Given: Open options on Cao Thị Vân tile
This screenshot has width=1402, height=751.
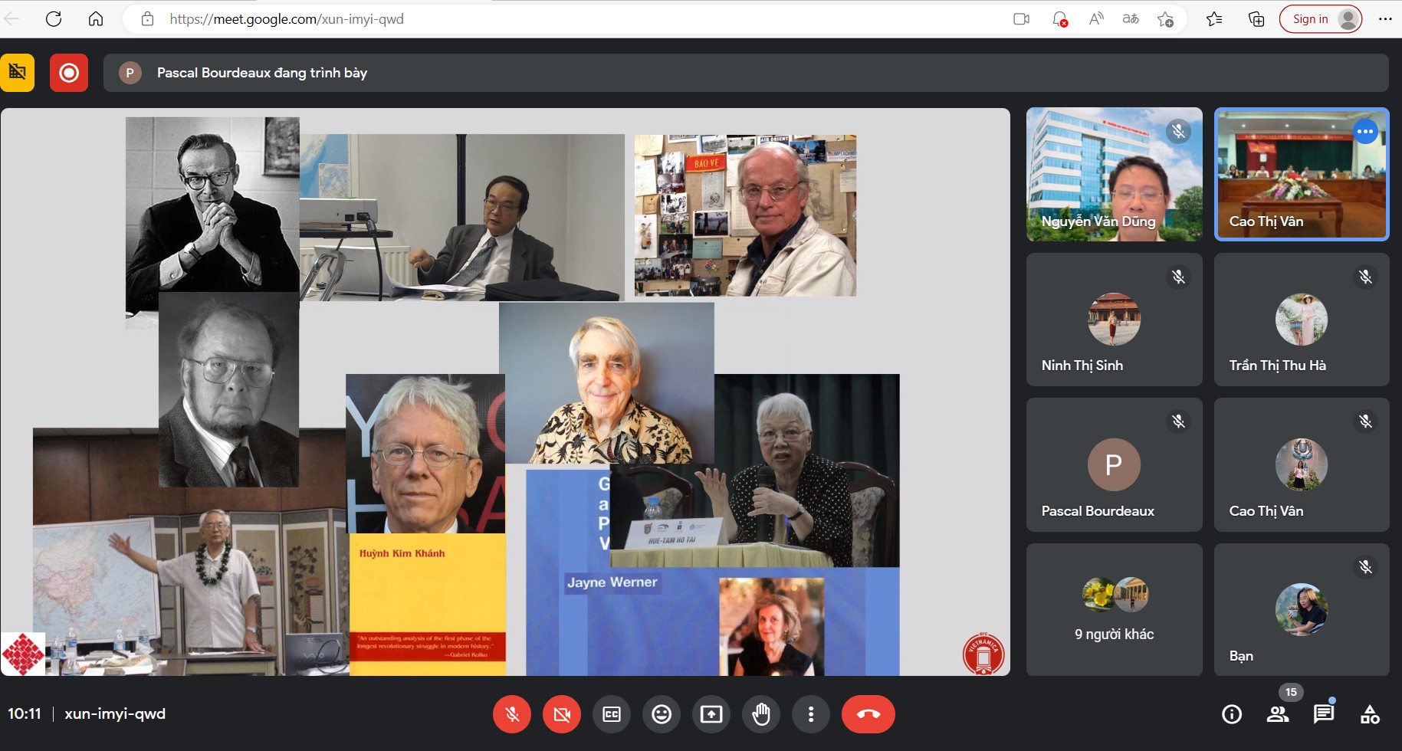Looking at the screenshot, I should 1365,132.
